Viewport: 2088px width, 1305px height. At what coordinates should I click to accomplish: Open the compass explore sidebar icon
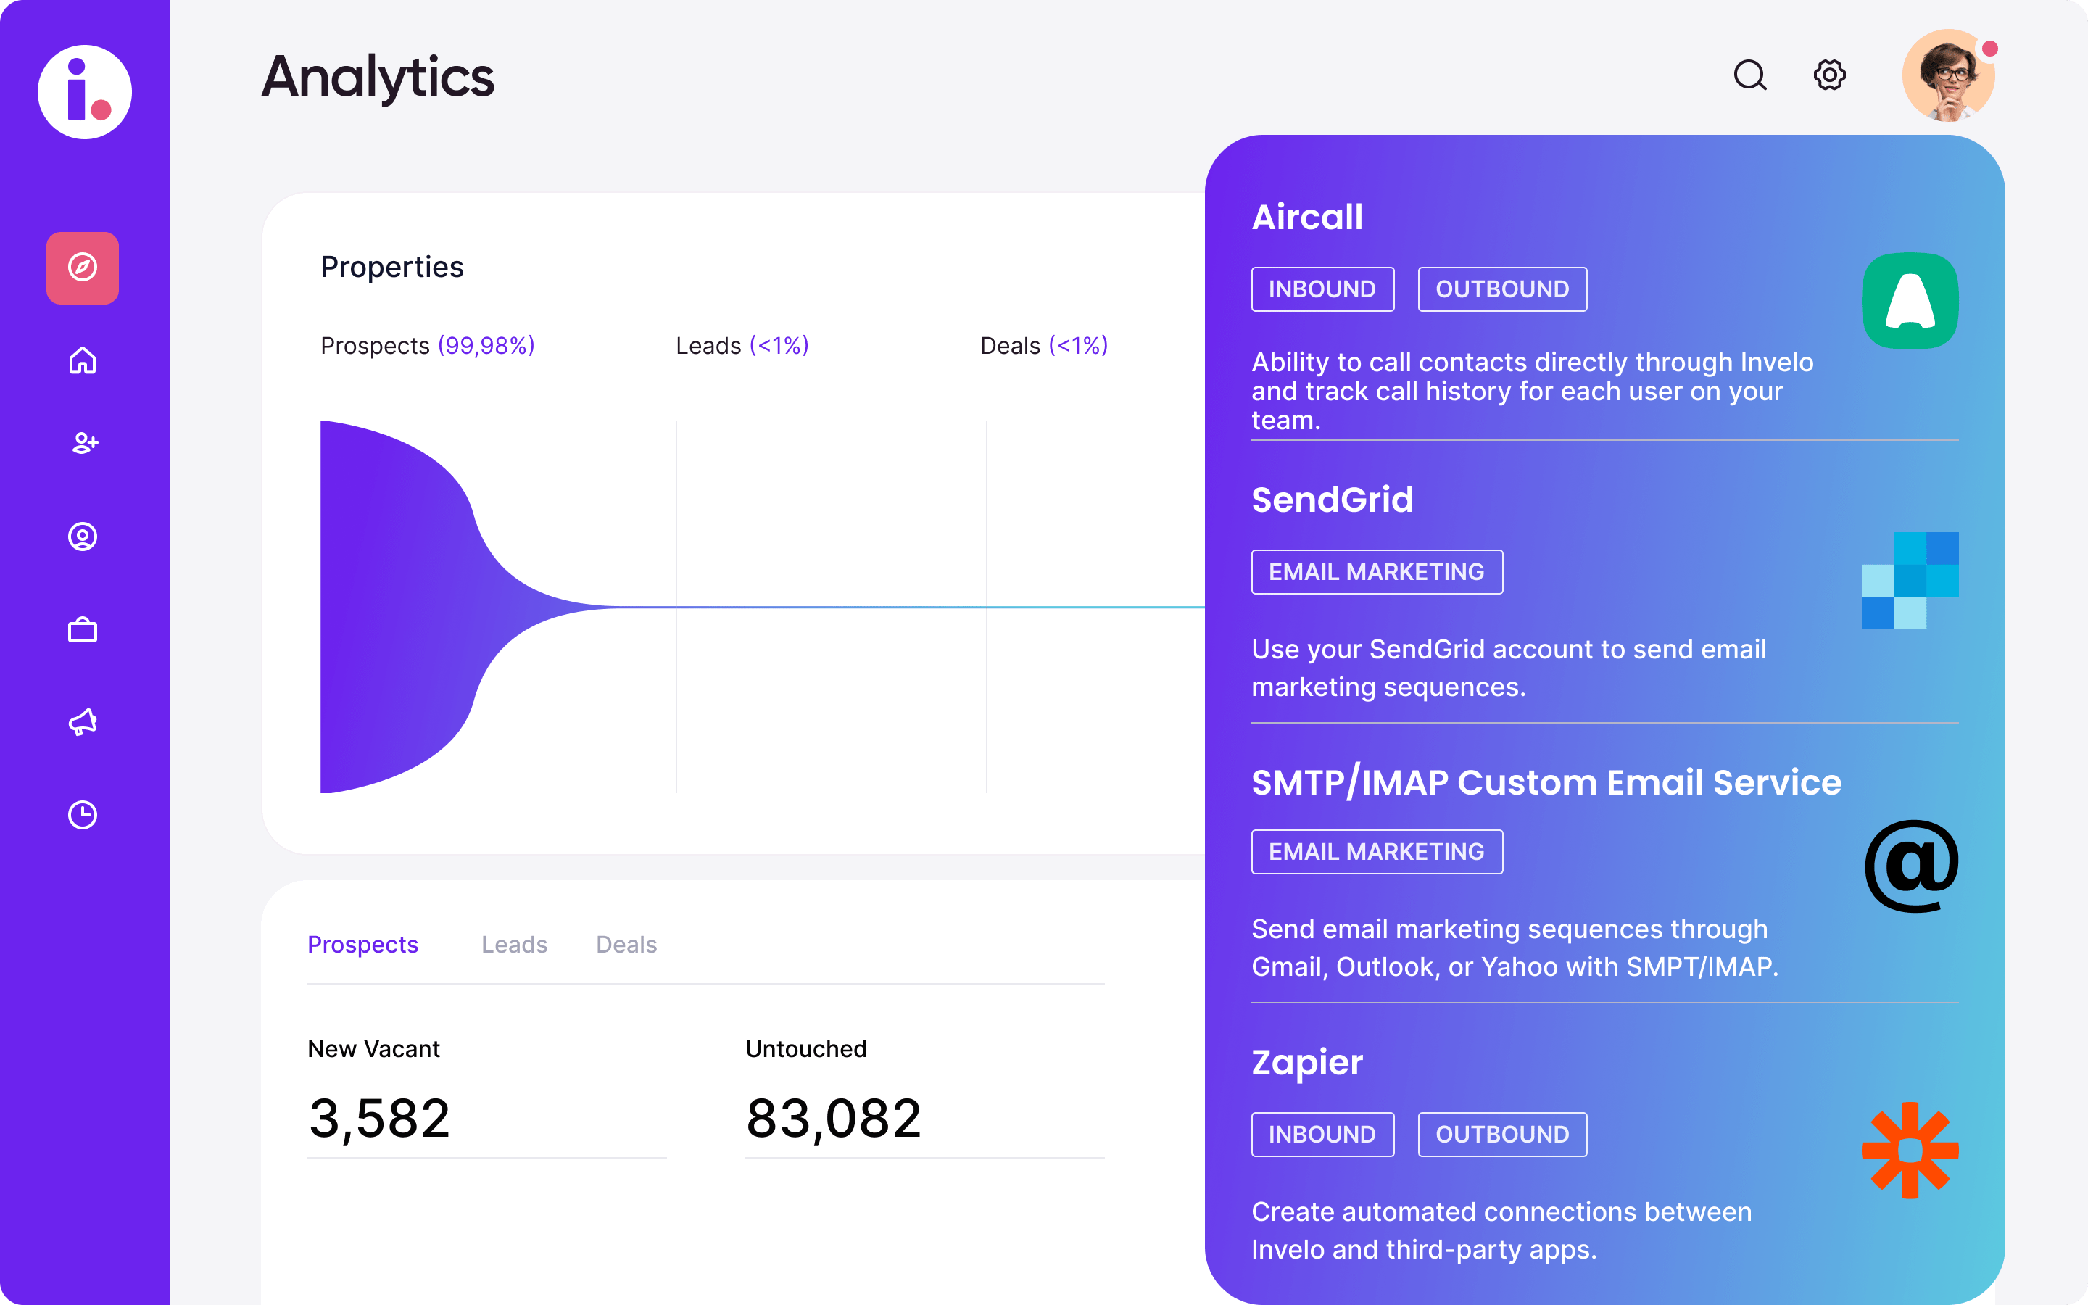(83, 268)
